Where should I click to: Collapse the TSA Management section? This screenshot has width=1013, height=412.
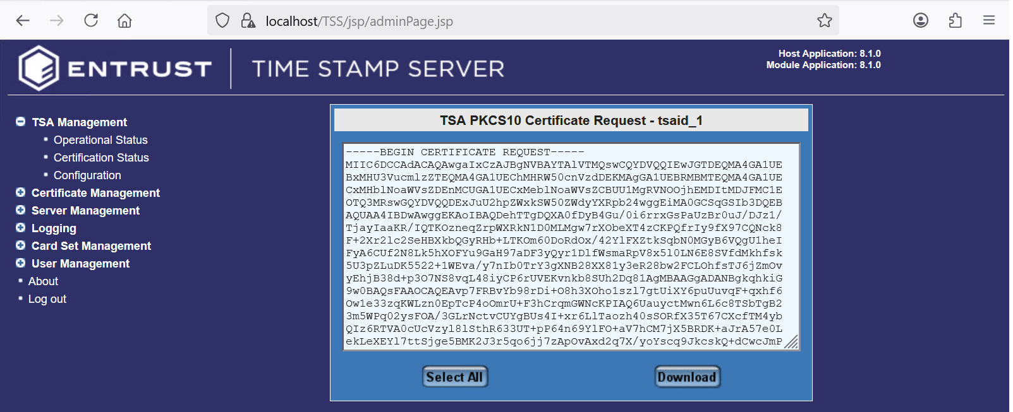click(x=21, y=122)
